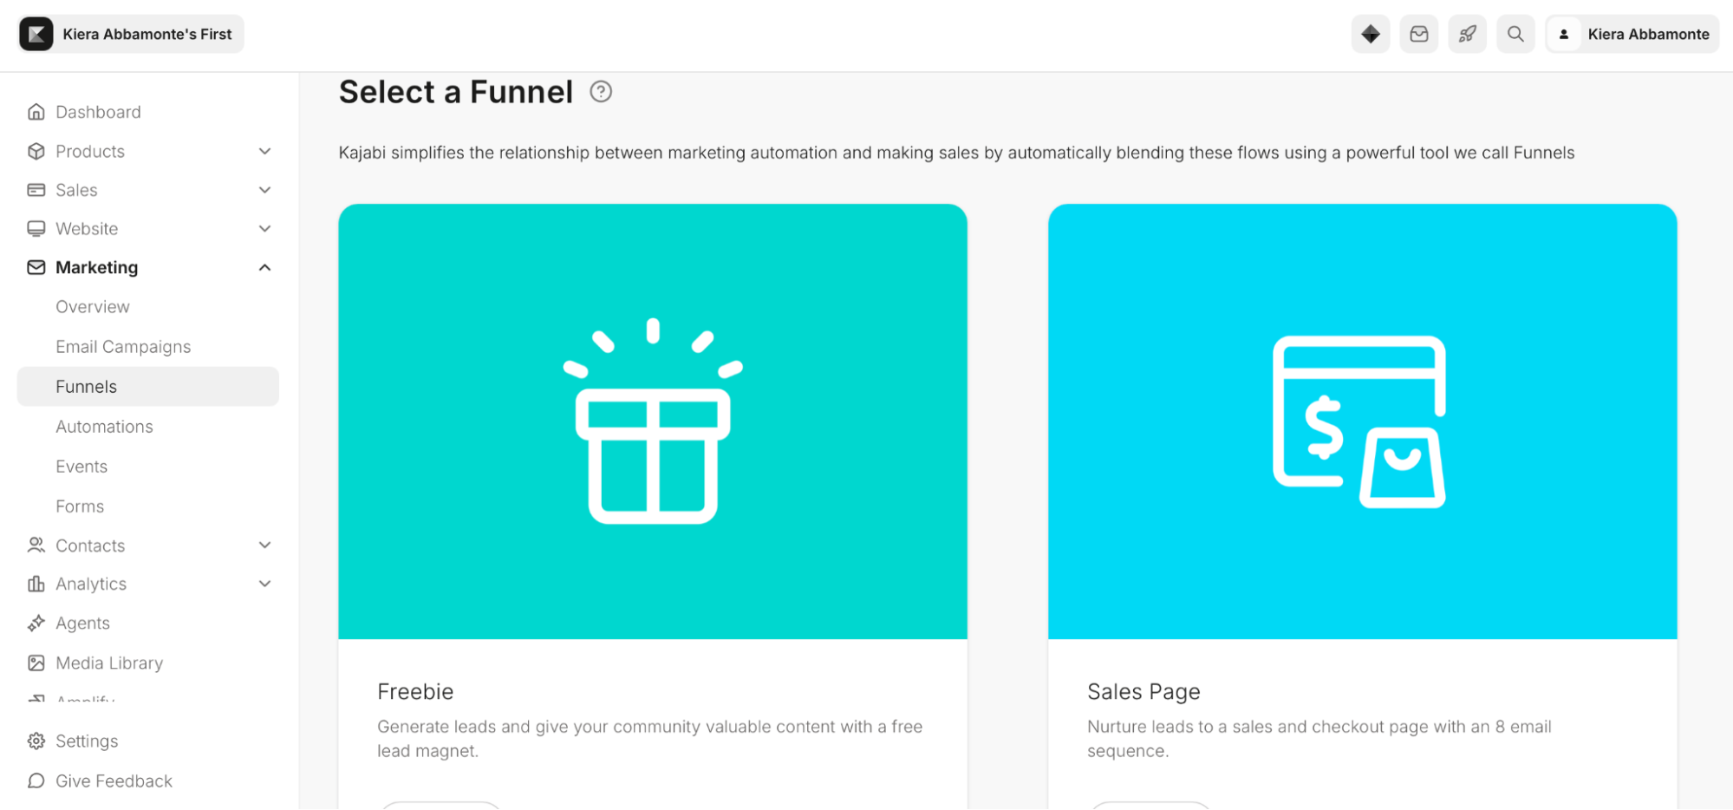Click the Media Library image icon
The image size is (1733, 810).
[x=36, y=663]
